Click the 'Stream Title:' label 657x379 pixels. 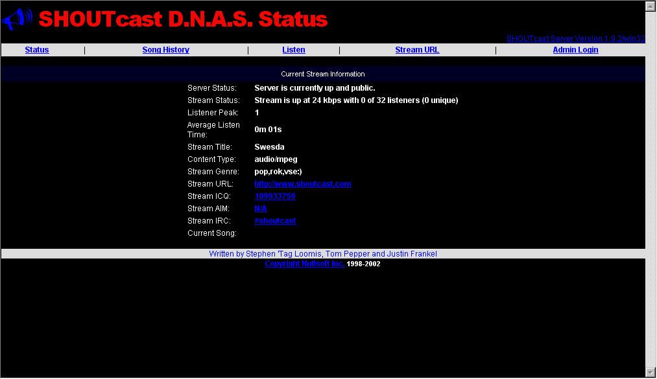[x=210, y=147]
